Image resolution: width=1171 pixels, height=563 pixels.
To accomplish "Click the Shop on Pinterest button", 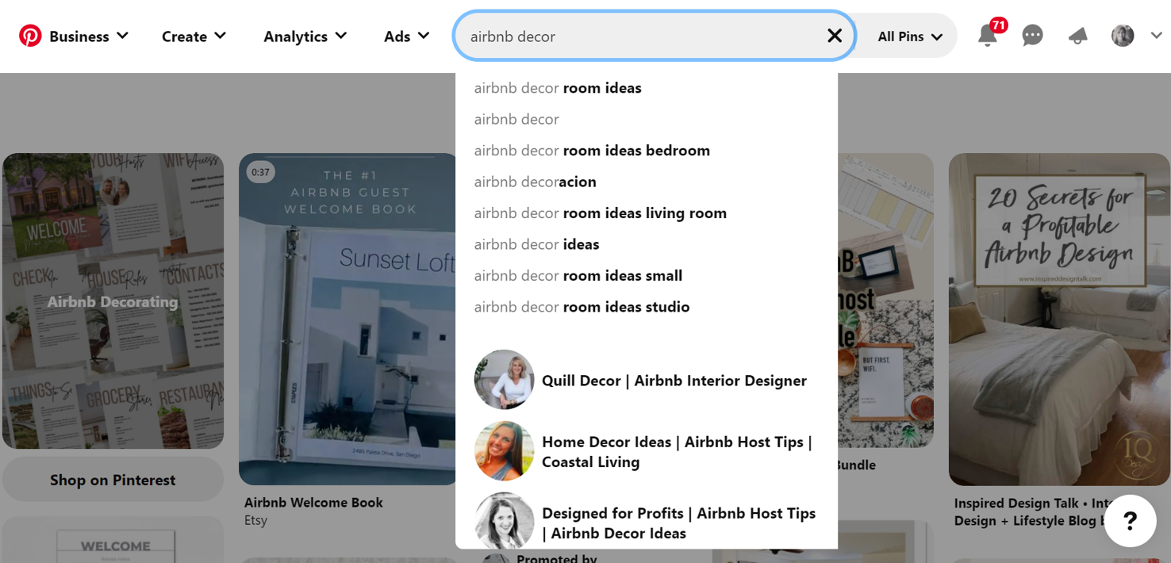I will (113, 480).
